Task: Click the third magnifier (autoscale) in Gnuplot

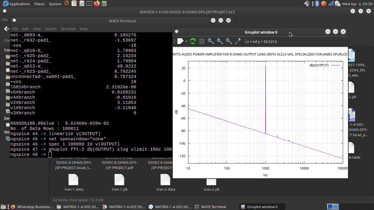Action: [x=229, y=41]
